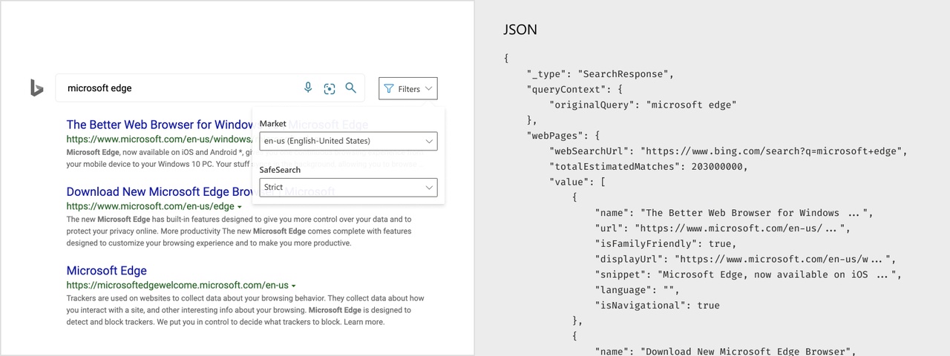
Task: Click arrow next to microsoftedgewelcome URL
Action: coord(294,286)
